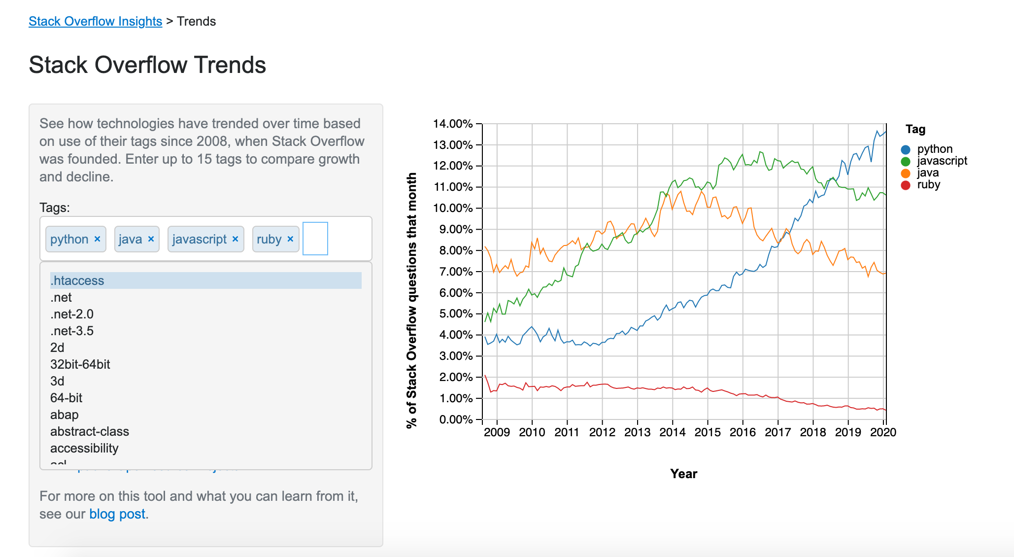Pick .net-2.0 in the dropdown list
1014x557 pixels.
(x=206, y=314)
